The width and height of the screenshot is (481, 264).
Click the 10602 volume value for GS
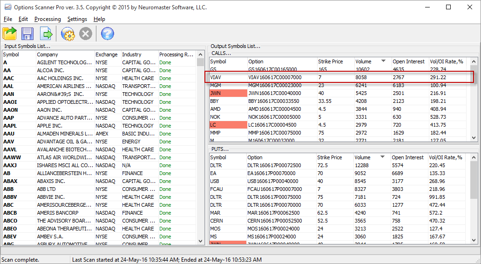pos(363,69)
